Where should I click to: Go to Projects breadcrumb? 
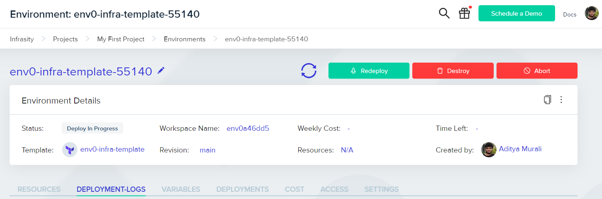click(x=65, y=39)
